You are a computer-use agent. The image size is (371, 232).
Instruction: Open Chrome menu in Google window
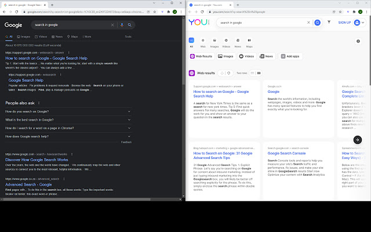[181, 12]
